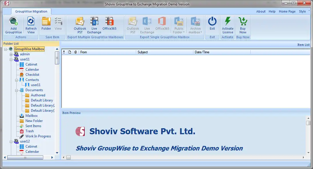Click the Home Page link
The height and width of the screenshot is (169, 313).
tap(287, 11)
